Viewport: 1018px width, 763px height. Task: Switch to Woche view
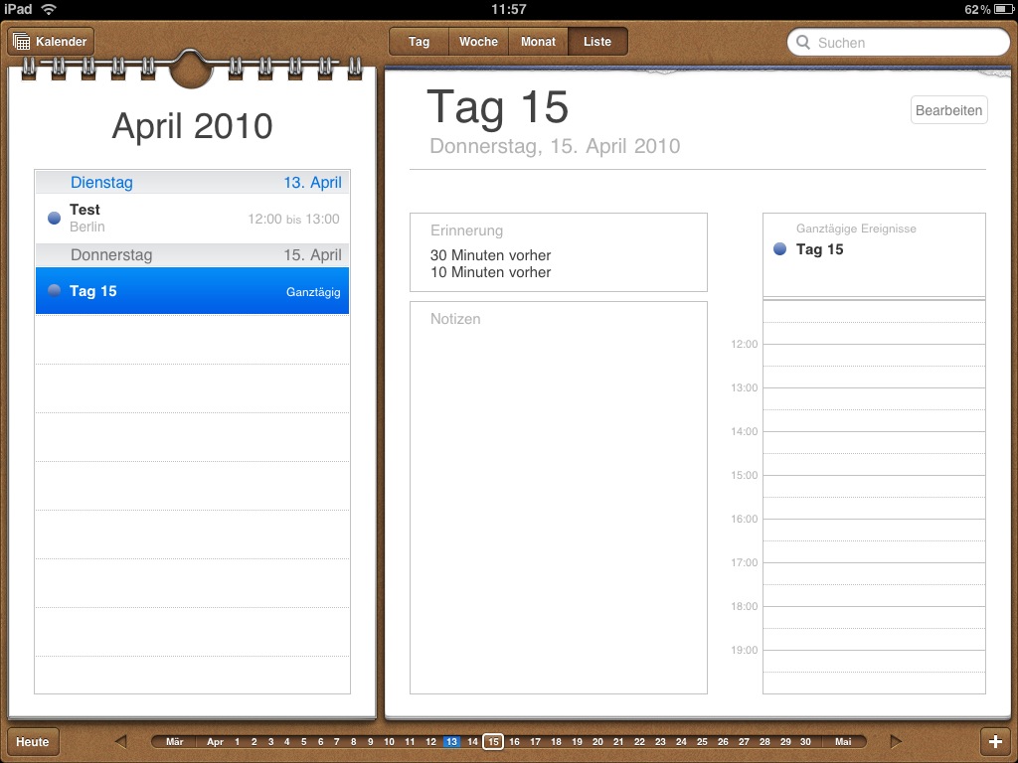[478, 42]
